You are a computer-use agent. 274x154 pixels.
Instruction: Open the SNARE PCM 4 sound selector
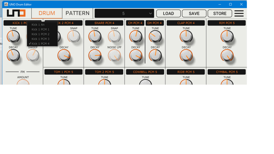[x=104, y=23]
